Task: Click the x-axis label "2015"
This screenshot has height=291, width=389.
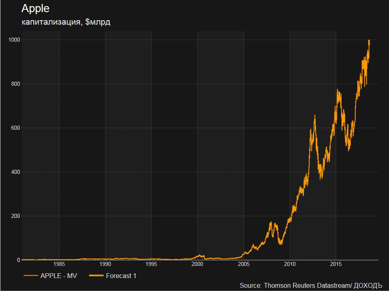Action: (x=336, y=264)
